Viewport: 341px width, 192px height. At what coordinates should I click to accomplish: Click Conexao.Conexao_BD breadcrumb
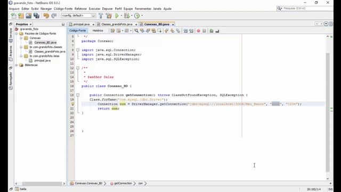point(88,183)
